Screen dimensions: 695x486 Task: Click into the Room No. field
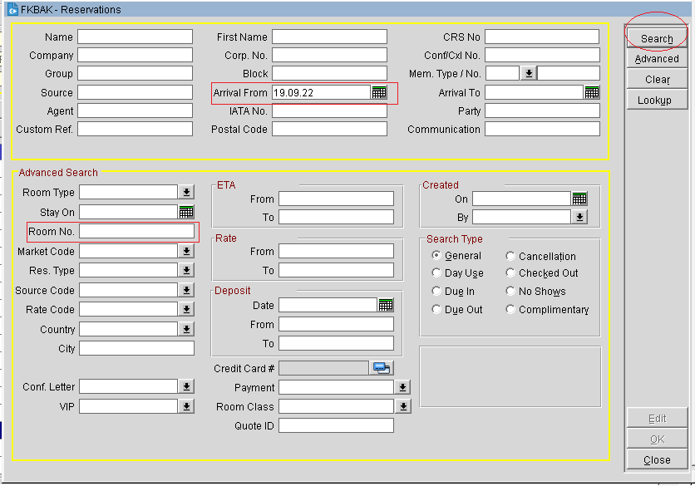136,231
